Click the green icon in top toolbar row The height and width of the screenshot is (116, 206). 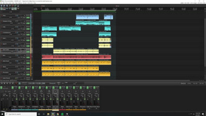pyautogui.click(x=15, y=6)
